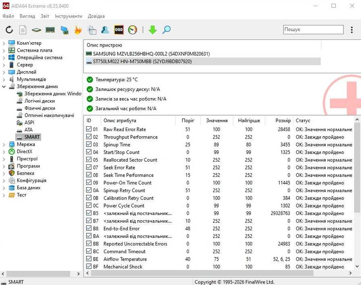Viewport: 361px width, 285px height.
Task: Launch the flame stability test icon
Action: 78,30
